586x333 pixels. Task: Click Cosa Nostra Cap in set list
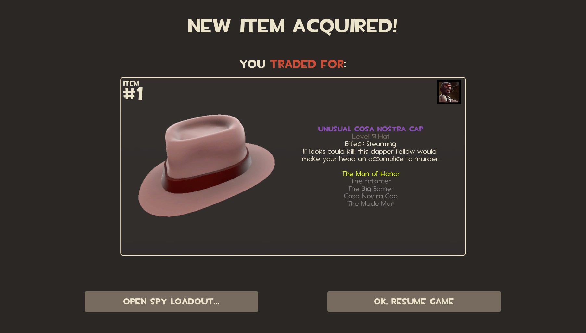[371, 196]
